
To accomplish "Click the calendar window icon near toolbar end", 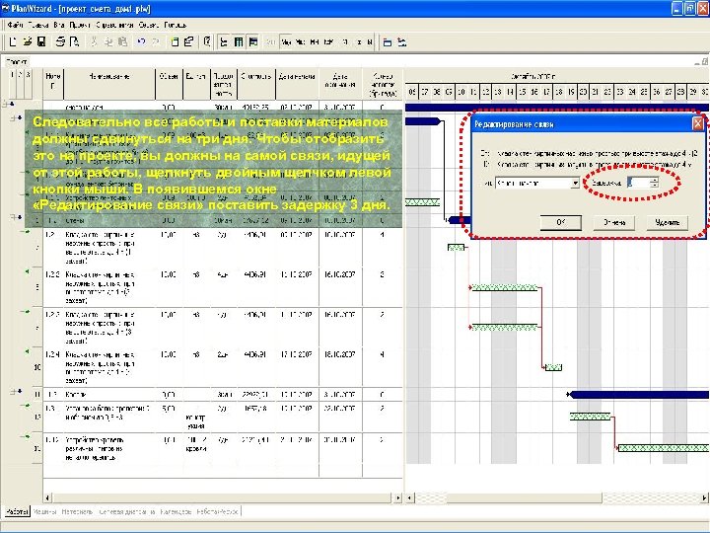I will (388, 41).
